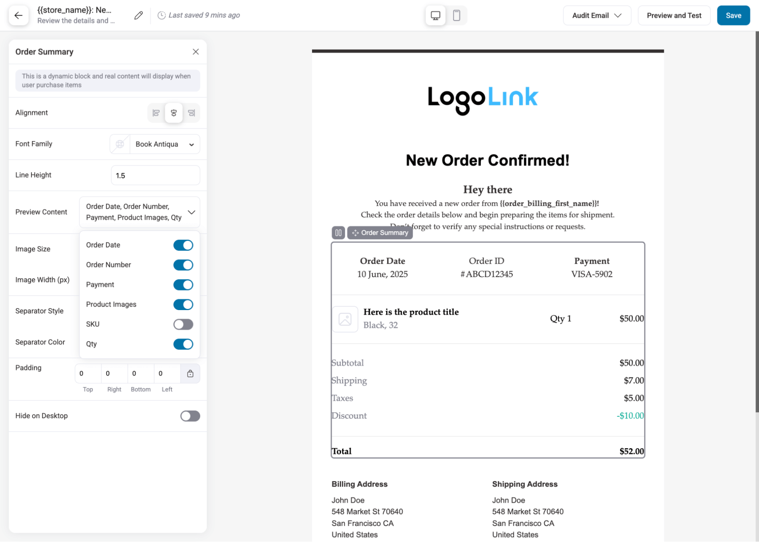Click the columns icon above Order Summary block

coord(338,233)
